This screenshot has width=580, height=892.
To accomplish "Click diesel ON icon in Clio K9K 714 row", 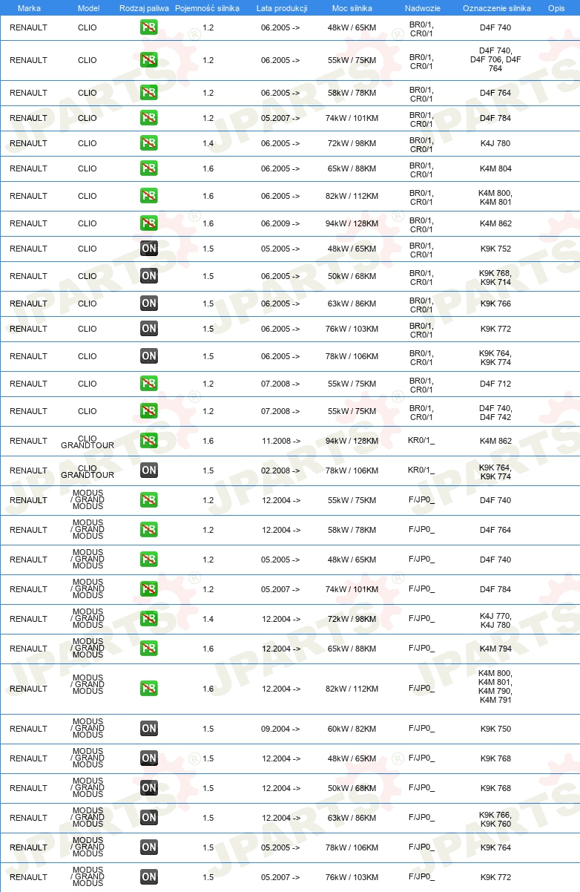I will click(149, 276).
